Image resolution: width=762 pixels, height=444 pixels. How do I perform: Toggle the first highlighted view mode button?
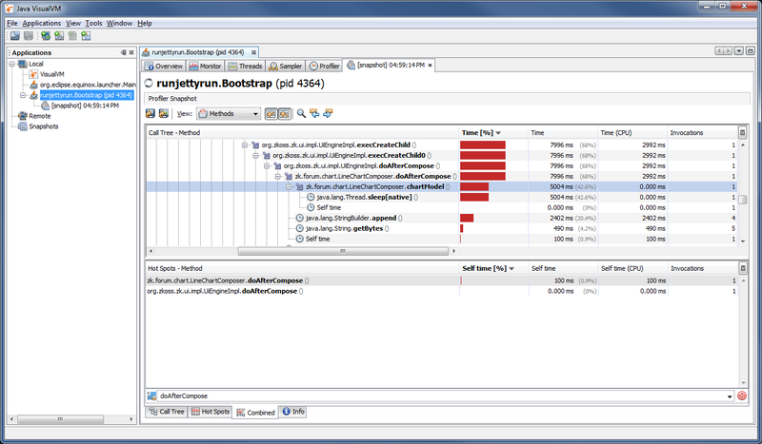[271, 113]
